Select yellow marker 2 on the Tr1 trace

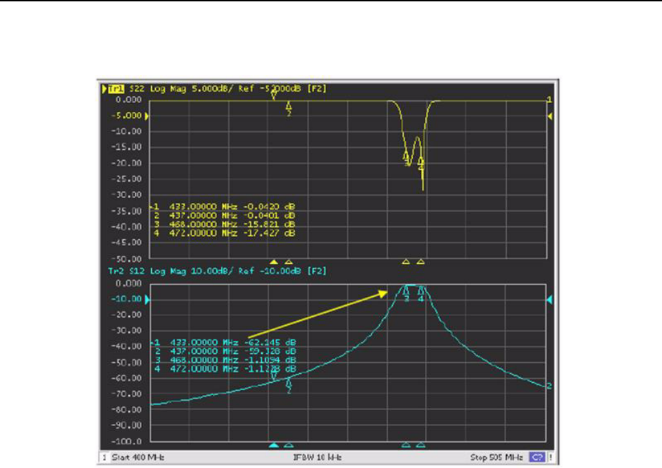[x=289, y=109]
